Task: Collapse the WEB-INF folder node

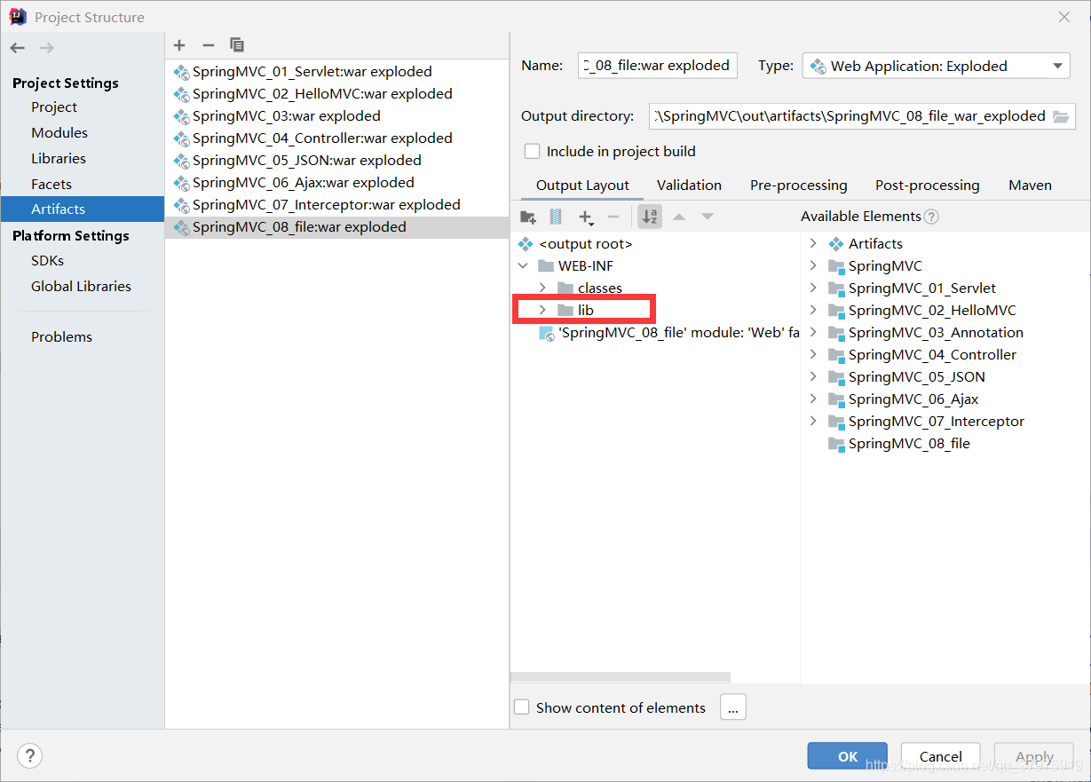Action: point(523,266)
